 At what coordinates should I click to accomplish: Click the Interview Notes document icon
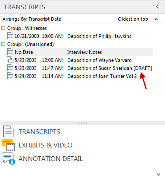pos(10,52)
